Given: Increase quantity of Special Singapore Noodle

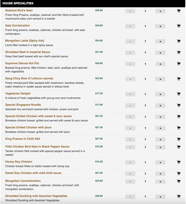Looking at the screenshot, I should point(160,105).
